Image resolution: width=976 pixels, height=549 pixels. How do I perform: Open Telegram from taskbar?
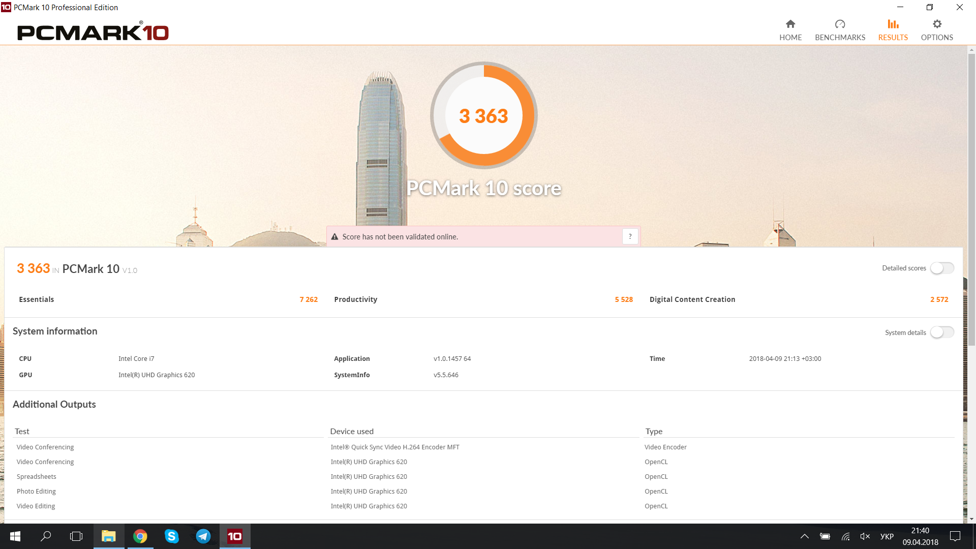point(203,536)
